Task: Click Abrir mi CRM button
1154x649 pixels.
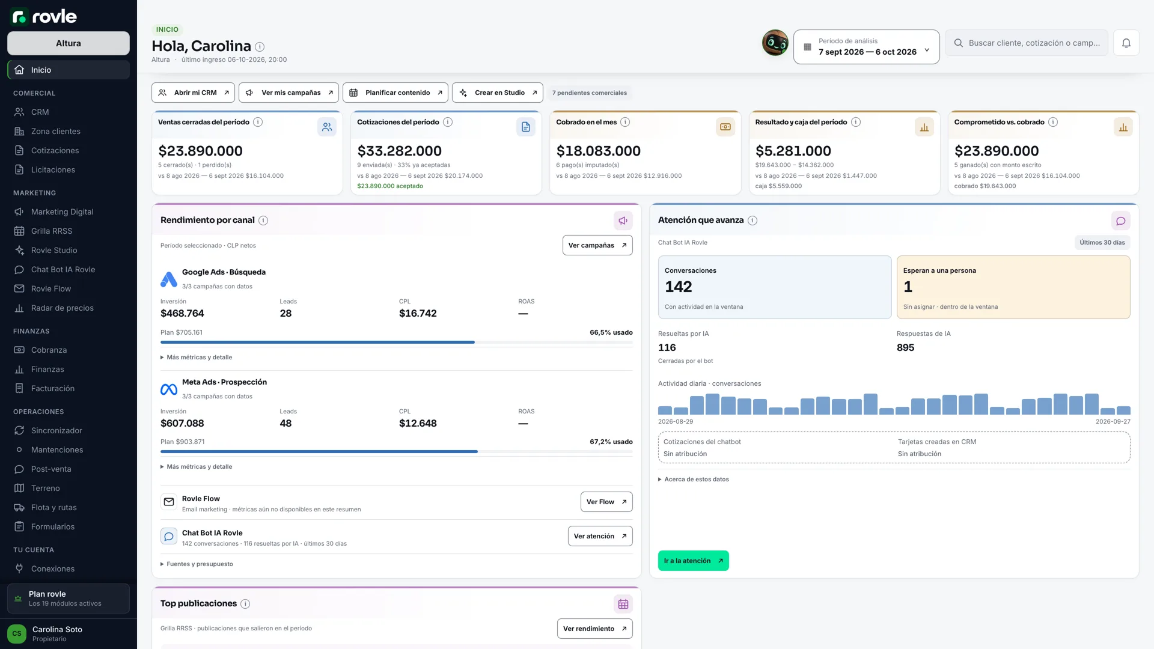Action: 193,93
